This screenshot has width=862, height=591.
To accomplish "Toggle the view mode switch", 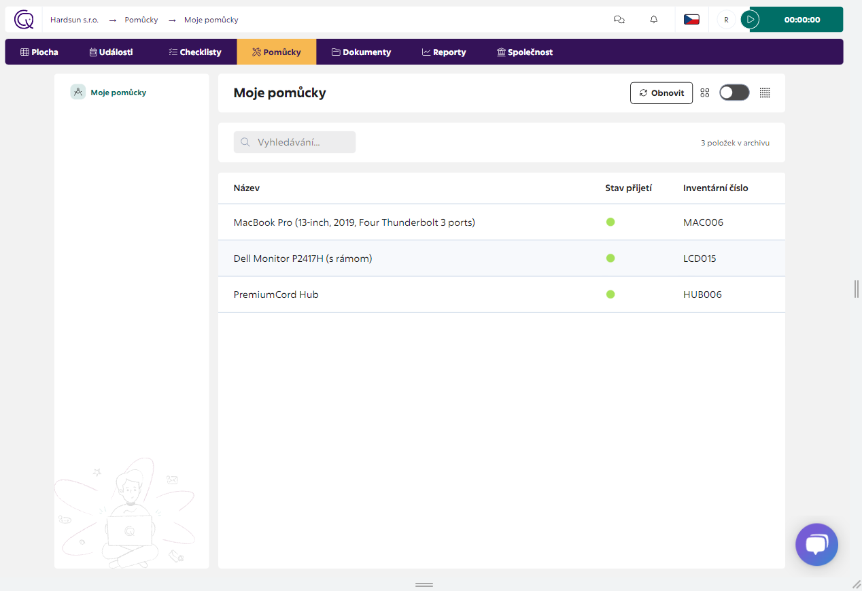I will tap(734, 92).
